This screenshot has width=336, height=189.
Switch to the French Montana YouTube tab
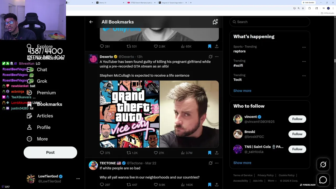click(141, 3)
